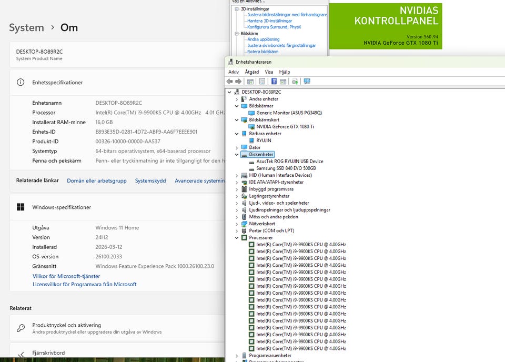Image resolution: width=505 pixels, height=362 pixels.
Task: Open the Arkiv menu
Action: pyautogui.click(x=234, y=72)
